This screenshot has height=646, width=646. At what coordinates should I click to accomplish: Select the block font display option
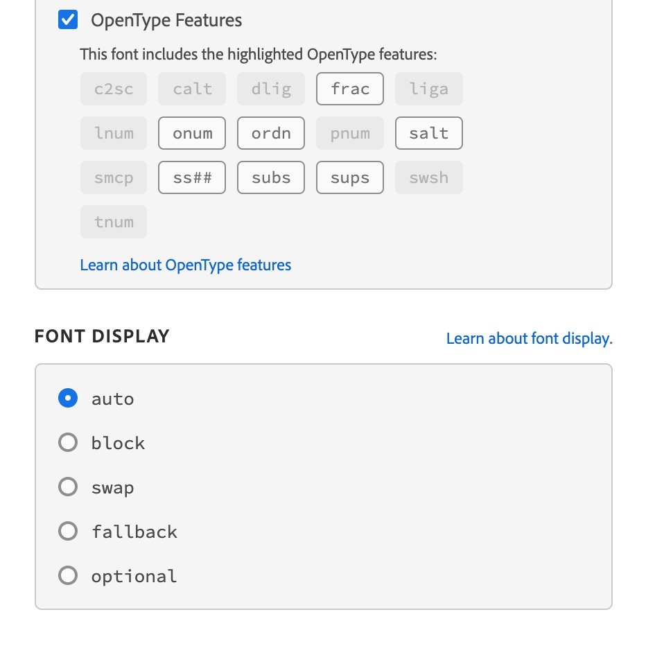click(x=68, y=442)
